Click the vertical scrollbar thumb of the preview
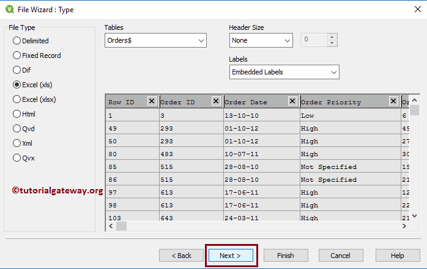Image resolution: width=427 pixels, height=269 pixels. 415,110
